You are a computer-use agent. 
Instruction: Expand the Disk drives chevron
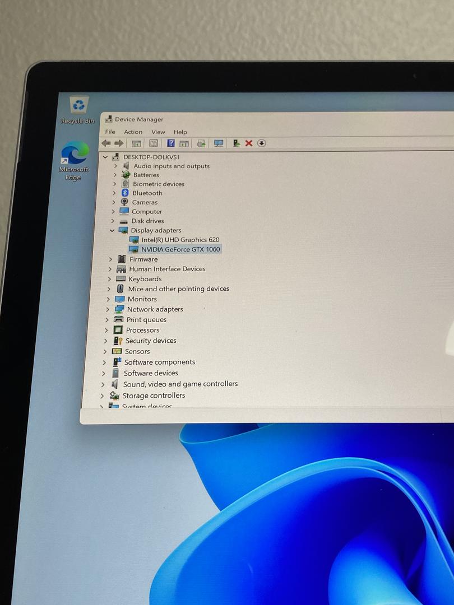pos(113,221)
